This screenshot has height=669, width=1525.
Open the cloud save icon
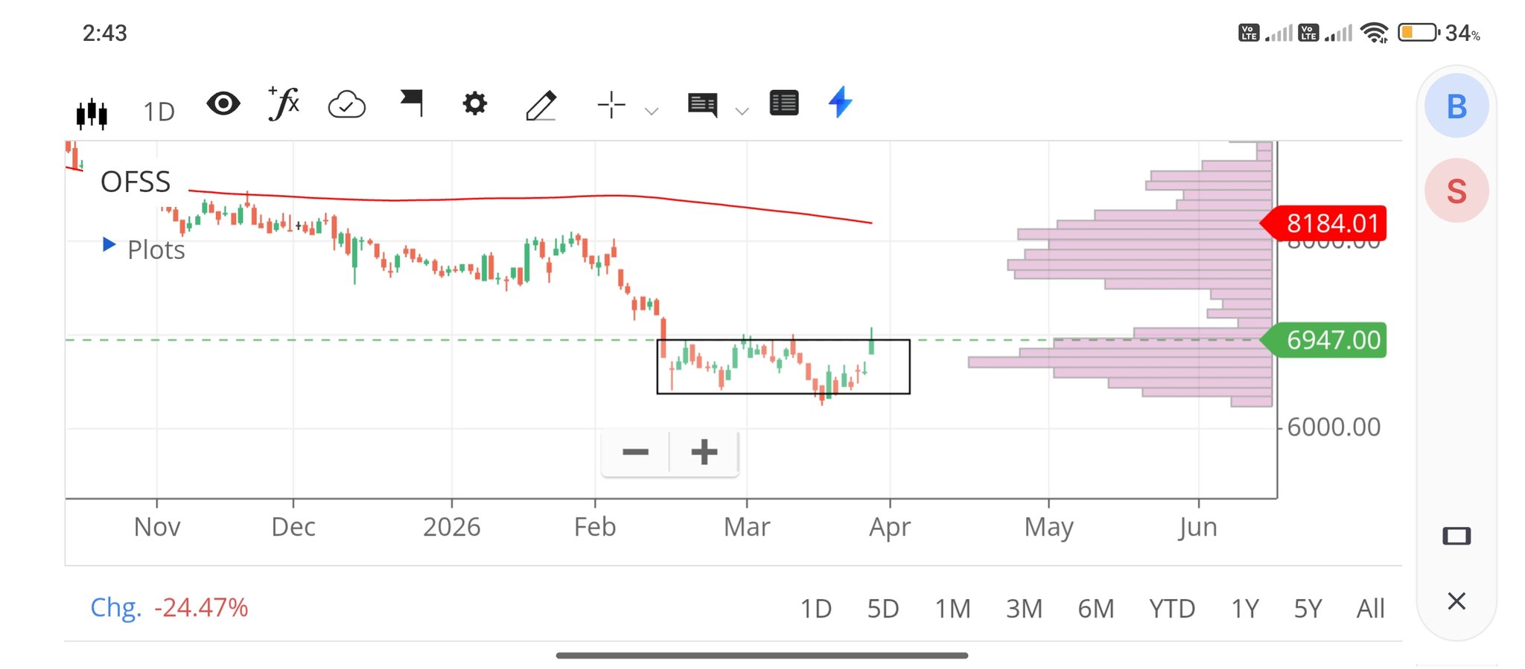point(346,105)
